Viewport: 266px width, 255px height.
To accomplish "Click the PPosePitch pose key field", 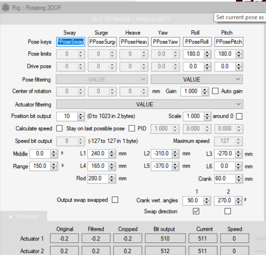I will (229, 42).
